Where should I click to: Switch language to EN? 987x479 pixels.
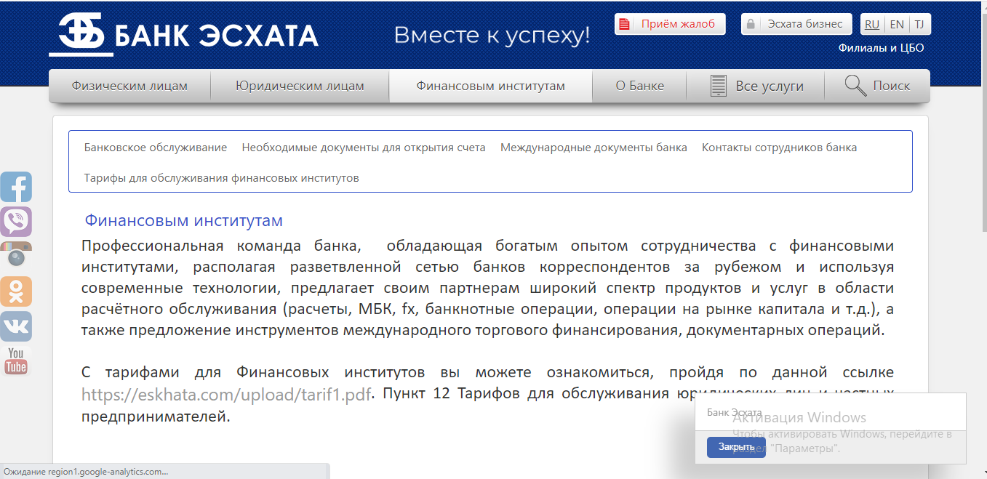pos(897,24)
